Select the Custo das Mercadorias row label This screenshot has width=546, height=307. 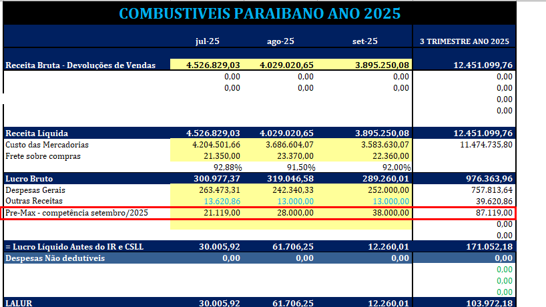click(x=47, y=145)
